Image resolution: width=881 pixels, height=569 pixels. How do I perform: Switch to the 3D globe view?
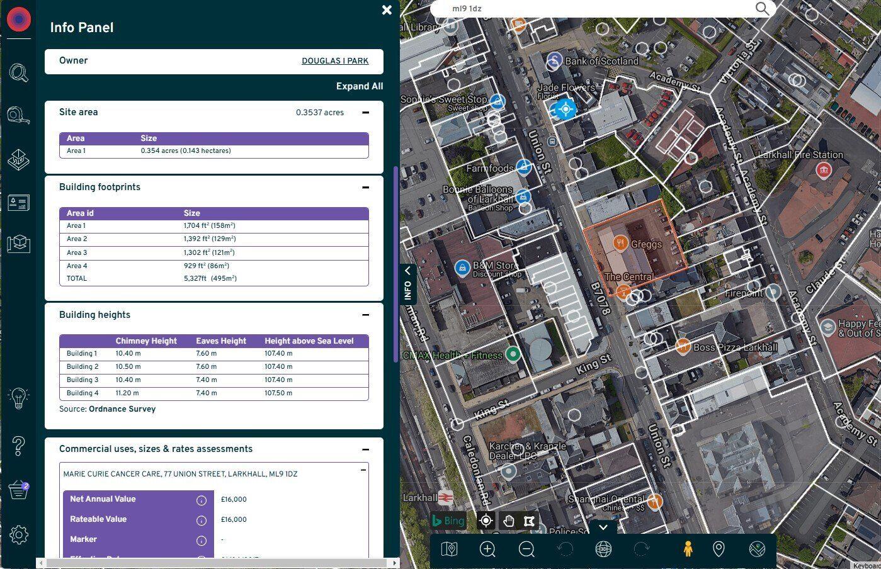click(x=603, y=549)
